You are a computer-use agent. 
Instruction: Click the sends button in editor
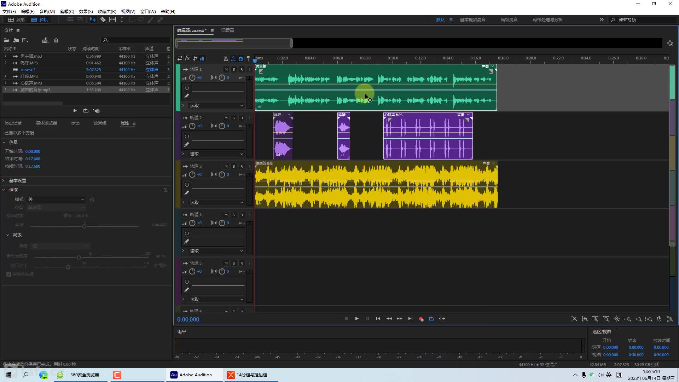point(195,58)
